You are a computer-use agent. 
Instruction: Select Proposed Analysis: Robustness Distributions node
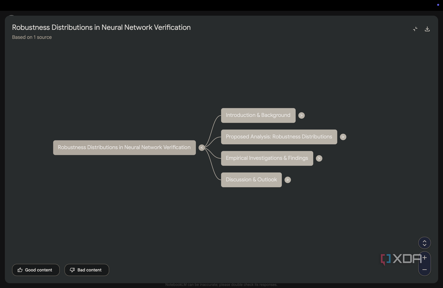click(279, 137)
